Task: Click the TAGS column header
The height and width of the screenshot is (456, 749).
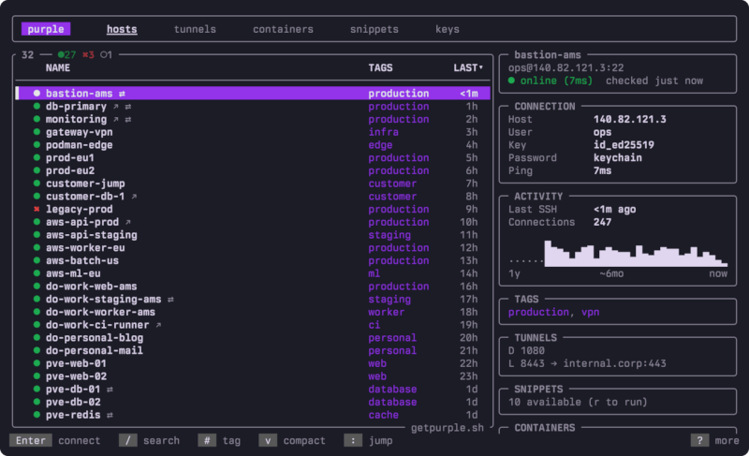Action: click(x=380, y=67)
